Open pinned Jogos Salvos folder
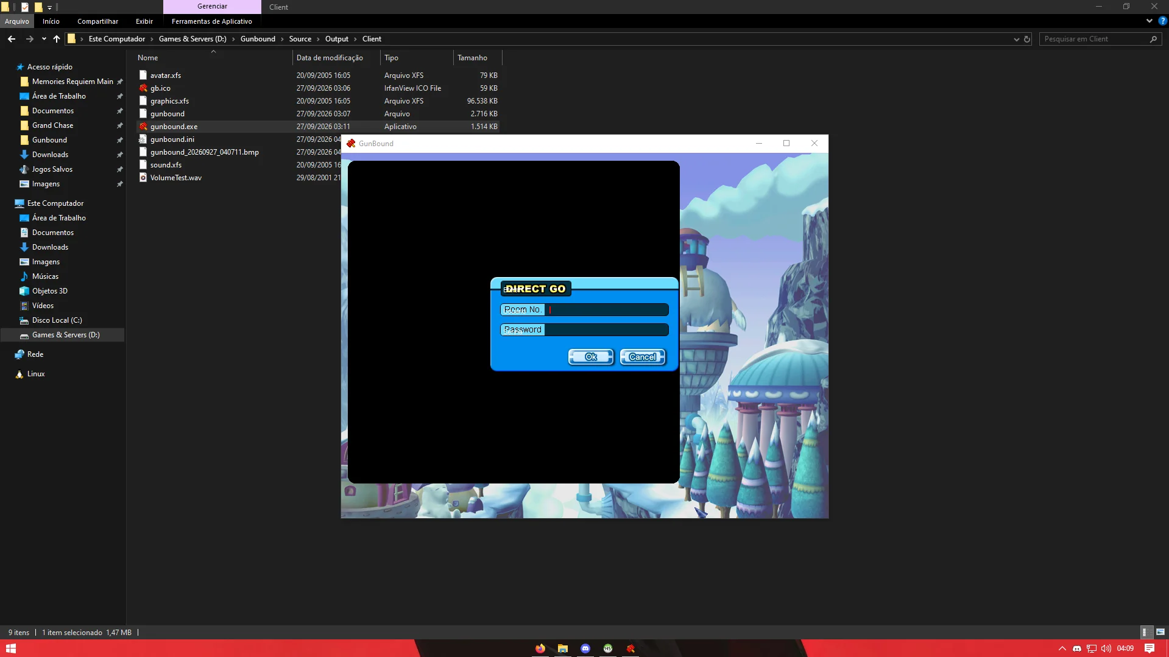 coord(52,169)
